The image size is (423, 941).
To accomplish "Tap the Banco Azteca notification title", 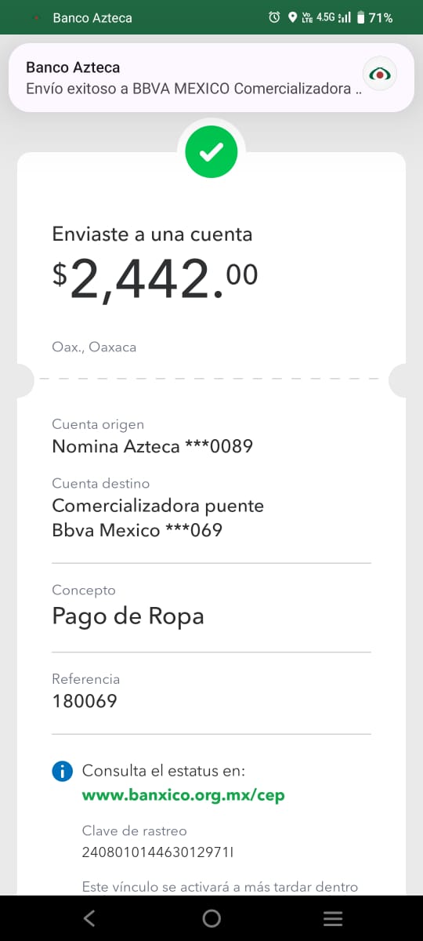I will coord(73,68).
